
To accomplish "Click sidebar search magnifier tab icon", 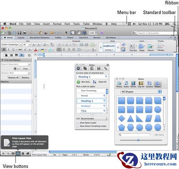I will (x=22, y=55).
